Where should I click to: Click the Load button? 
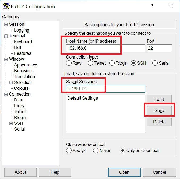pyautogui.click(x=159, y=99)
